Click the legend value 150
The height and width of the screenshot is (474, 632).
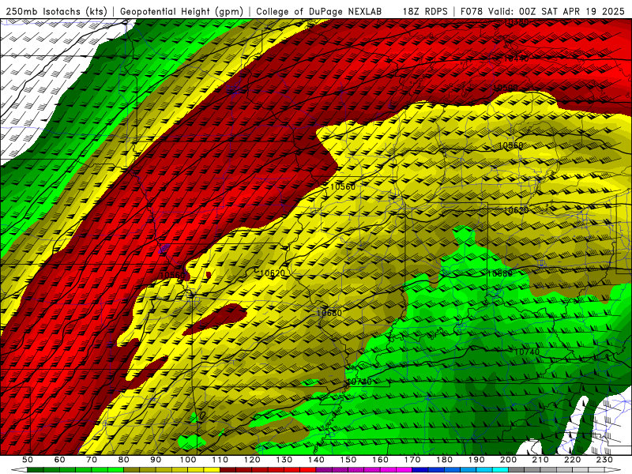[348, 460]
